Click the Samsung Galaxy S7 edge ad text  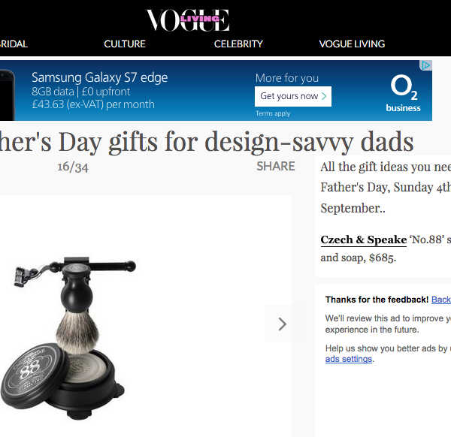pyautogui.click(x=99, y=77)
